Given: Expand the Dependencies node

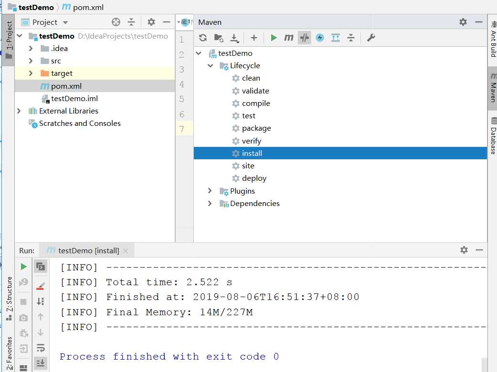Looking at the screenshot, I should coord(210,203).
